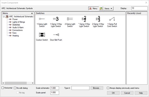Viewport: 149px width, 97px height.
Task: Click the menu tree horizontal scrollbar thumb
Action: (16, 83)
